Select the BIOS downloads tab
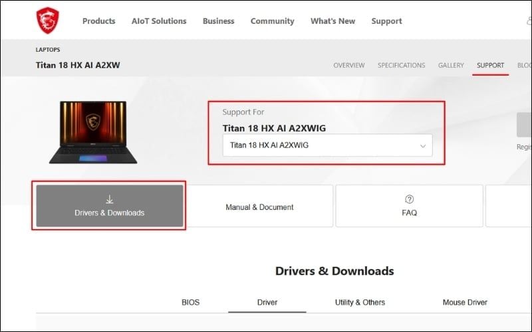The width and height of the screenshot is (532, 332). (190, 302)
